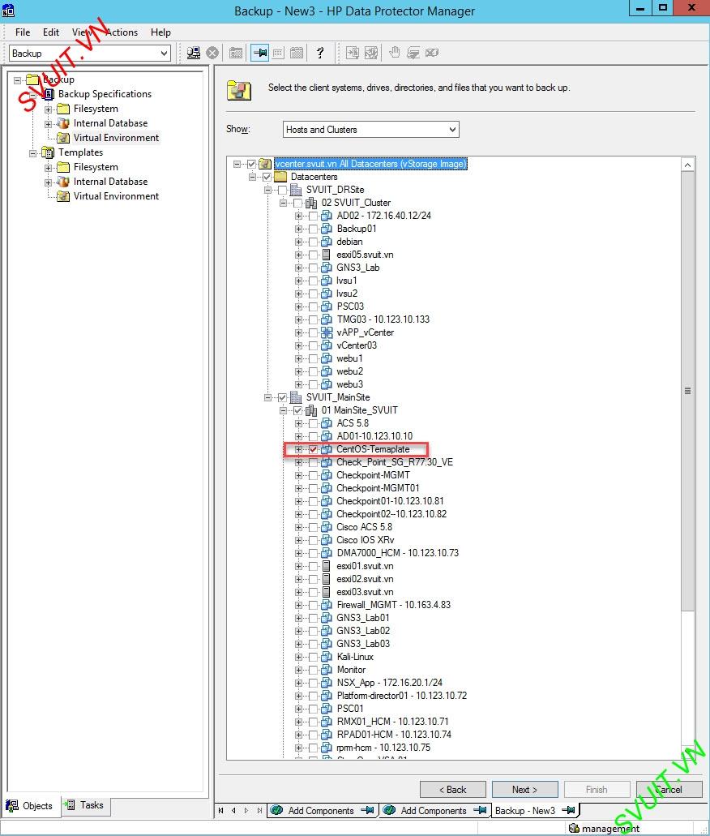Screen dimensions: 710x836
Task: Toggle the SVUIT_MainSite checkbox
Action: coord(282,397)
